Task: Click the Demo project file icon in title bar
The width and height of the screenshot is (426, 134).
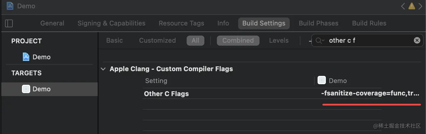Action: click(10, 6)
